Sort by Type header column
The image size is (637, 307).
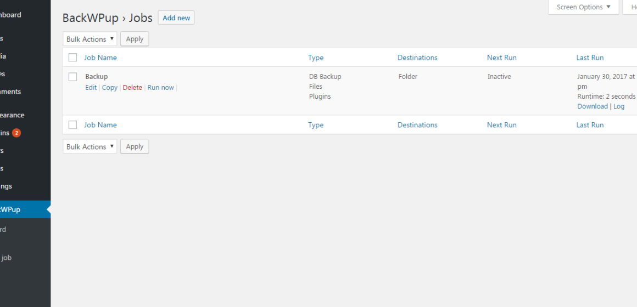click(x=316, y=58)
